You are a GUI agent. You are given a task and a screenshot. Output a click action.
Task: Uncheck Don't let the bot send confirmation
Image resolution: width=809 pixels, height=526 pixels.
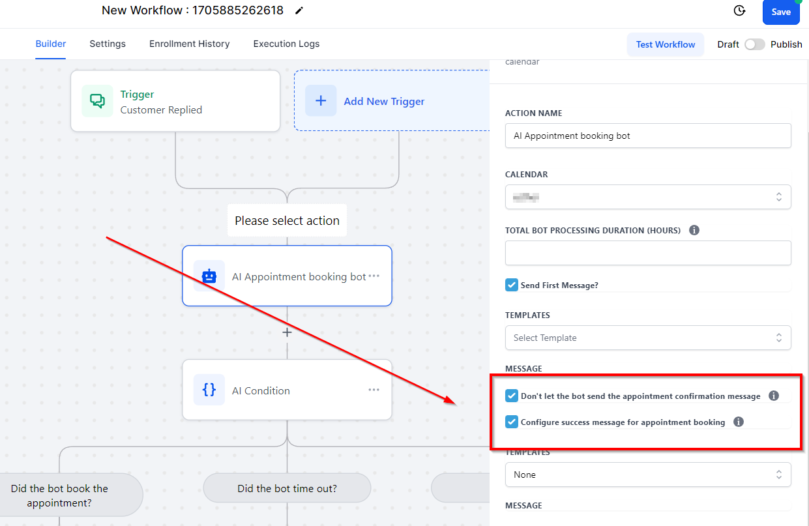pos(512,396)
